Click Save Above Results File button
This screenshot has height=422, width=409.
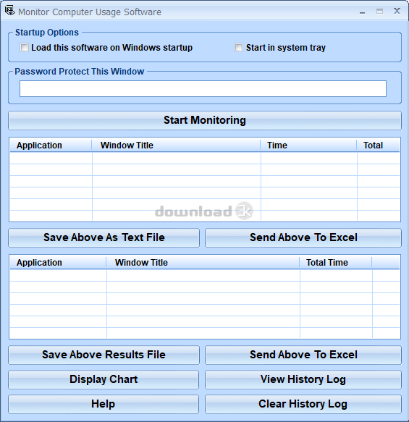click(104, 355)
